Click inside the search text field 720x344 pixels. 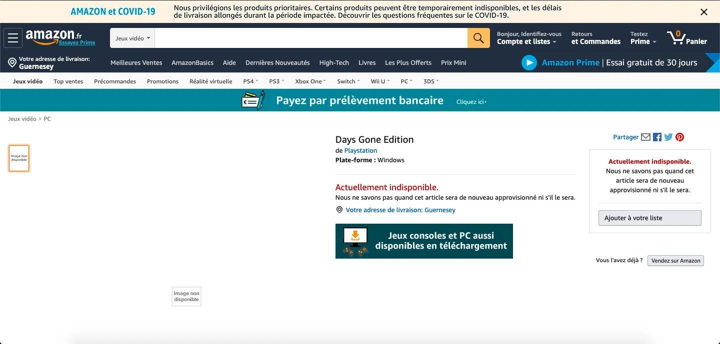tap(311, 38)
